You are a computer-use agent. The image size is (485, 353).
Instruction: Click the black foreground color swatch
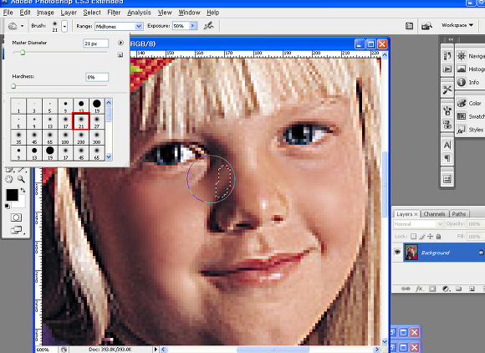[x=12, y=195]
